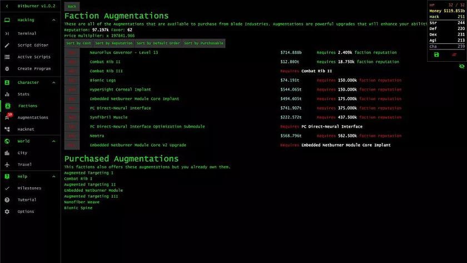This screenshot has height=263, width=467.
Task: Click the sidebar collapse back arrow
Action: [x=7, y=6]
